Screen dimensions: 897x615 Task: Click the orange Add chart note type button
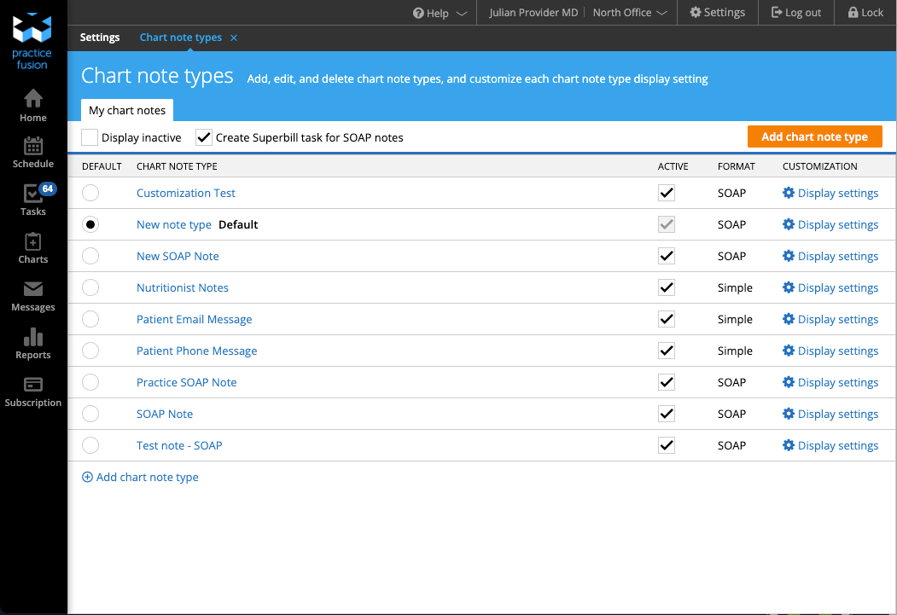(x=814, y=136)
